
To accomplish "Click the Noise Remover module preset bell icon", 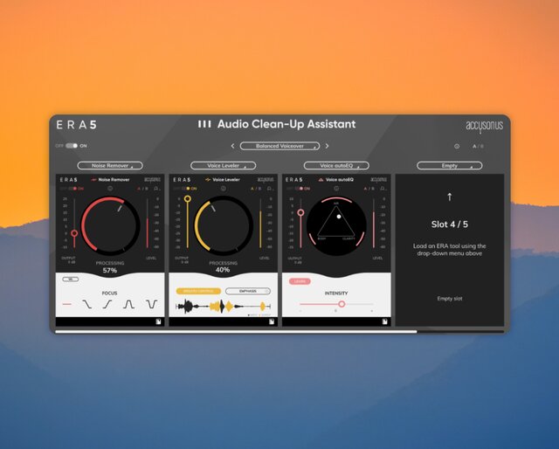I will (x=156, y=189).
